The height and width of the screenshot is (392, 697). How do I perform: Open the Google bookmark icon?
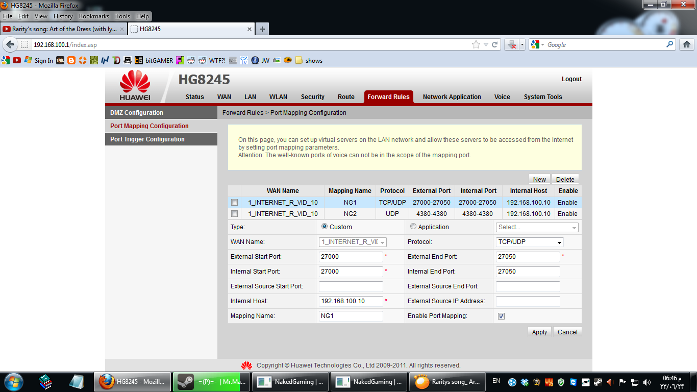coord(6,60)
